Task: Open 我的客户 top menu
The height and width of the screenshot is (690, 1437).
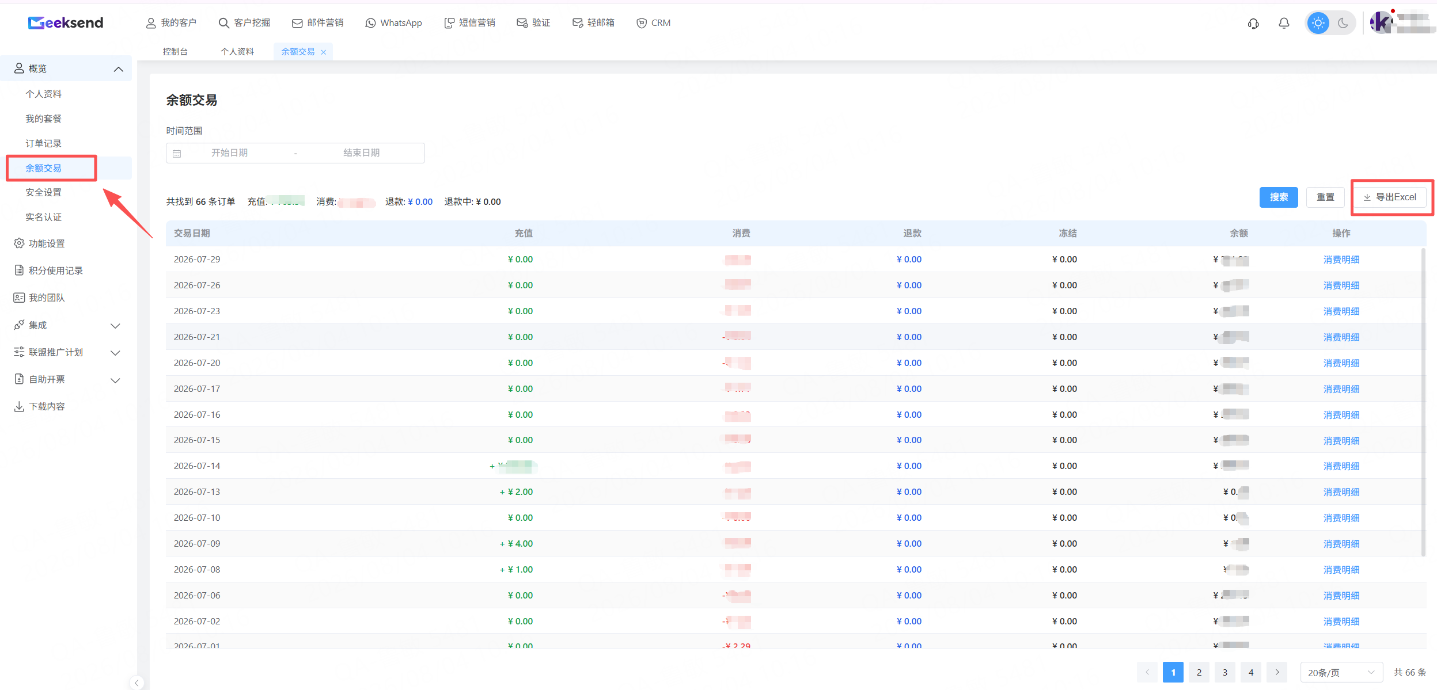Action: point(171,23)
